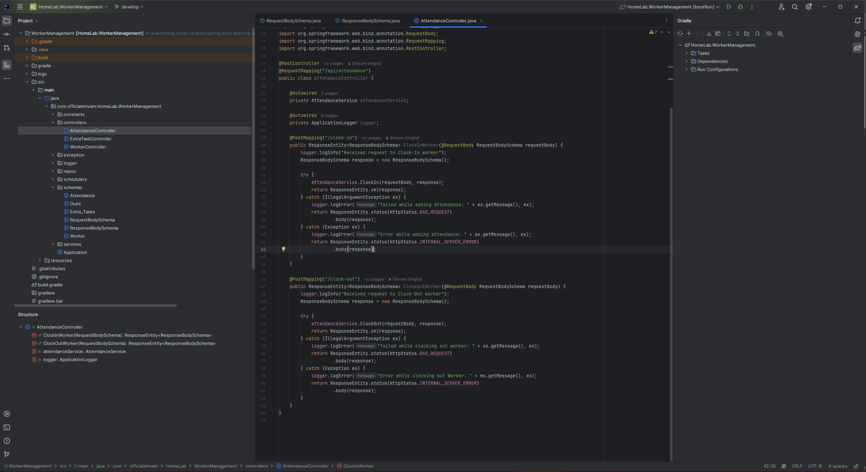Image resolution: width=866 pixels, height=472 pixels.
Task: Open Gradle build tool settings gear
Action: point(780,33)
